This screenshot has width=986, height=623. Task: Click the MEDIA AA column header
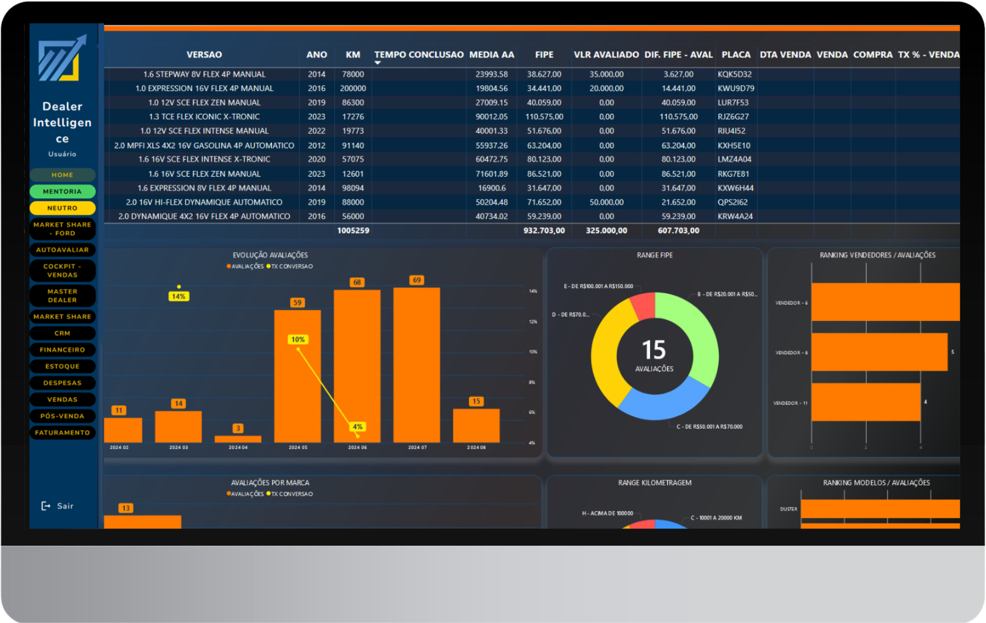[492, 55]
